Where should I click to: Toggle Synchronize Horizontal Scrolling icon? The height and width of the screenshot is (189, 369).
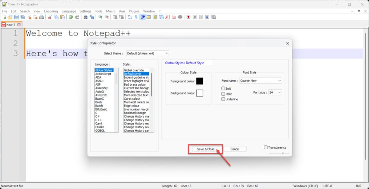click(x=121, y=17)
